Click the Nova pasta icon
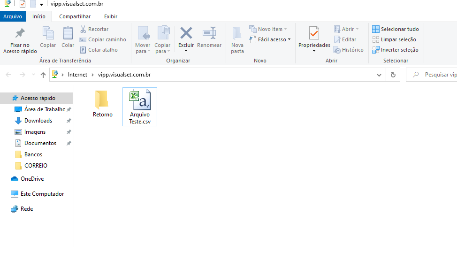This screenshot has width=457, height=261. coord(237,33)
